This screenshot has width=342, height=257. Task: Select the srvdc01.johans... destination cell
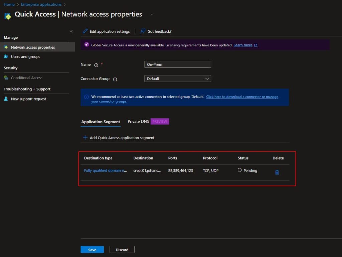147,171
